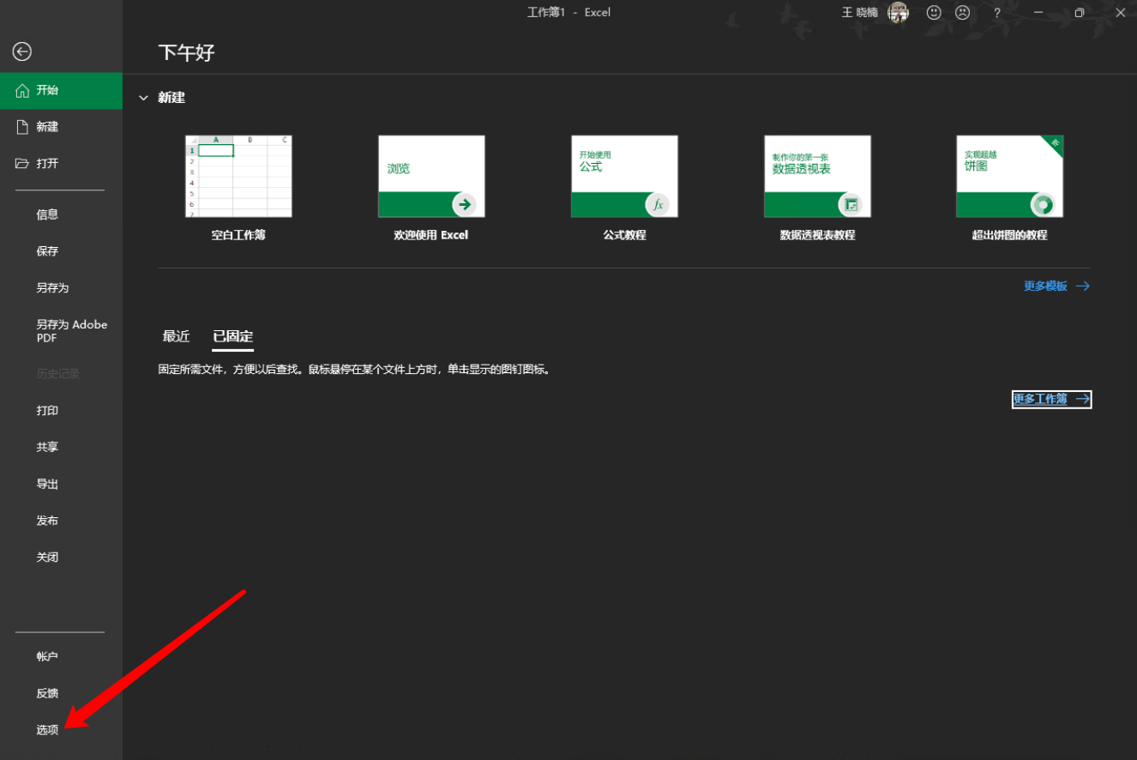Open the 公式教程 template thumbnail
The width and height of the screenshot is (1137, 760).
point(624,177)
